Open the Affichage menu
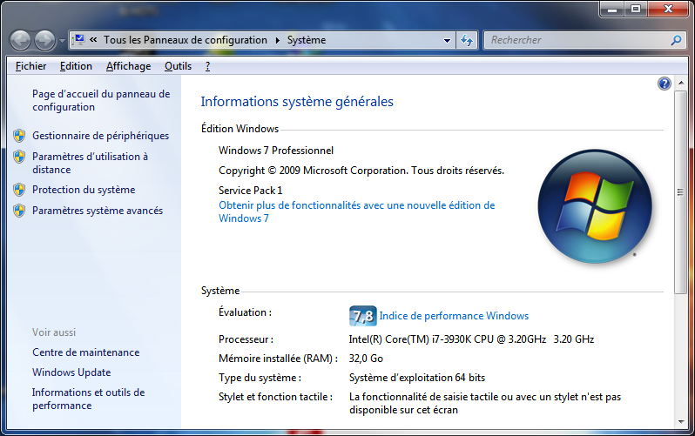This screenshot has height=436, width=695. pyautogui.click(x=128, y=66)
